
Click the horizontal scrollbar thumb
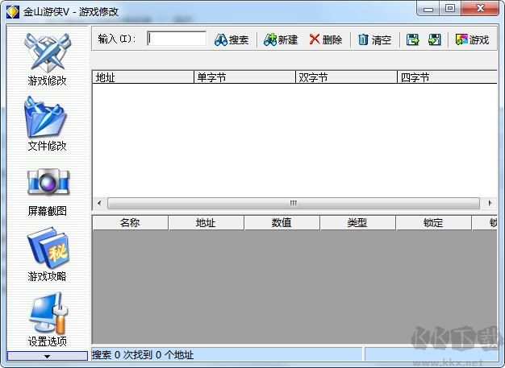click(294, 203)
